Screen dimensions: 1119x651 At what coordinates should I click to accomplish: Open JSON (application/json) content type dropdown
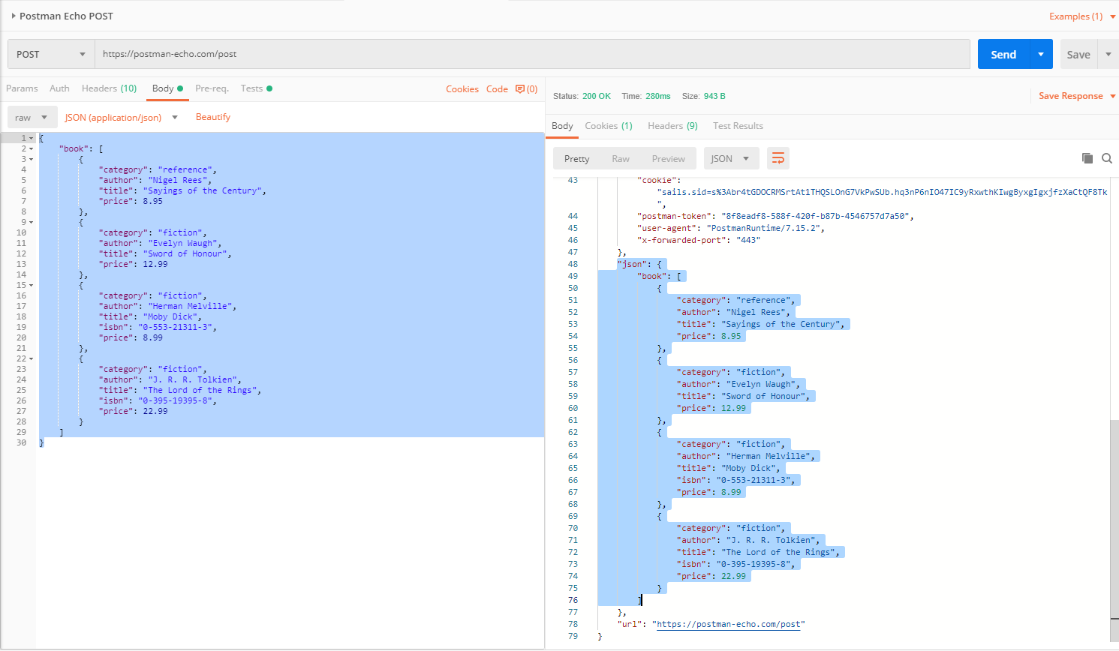coord(121,118)
